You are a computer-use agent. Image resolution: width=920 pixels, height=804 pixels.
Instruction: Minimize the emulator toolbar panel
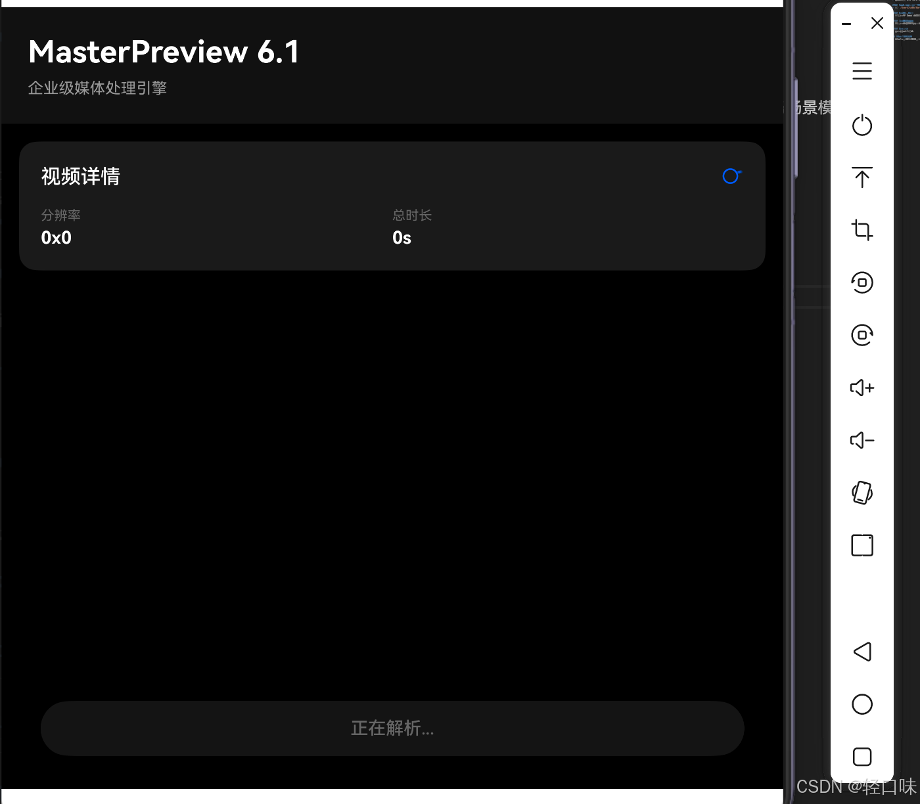[846, 24]
